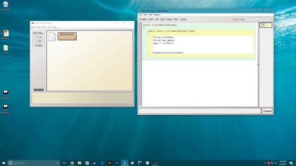
Task: Expand the Source Code view dropdown
Action: click(253, 19)
